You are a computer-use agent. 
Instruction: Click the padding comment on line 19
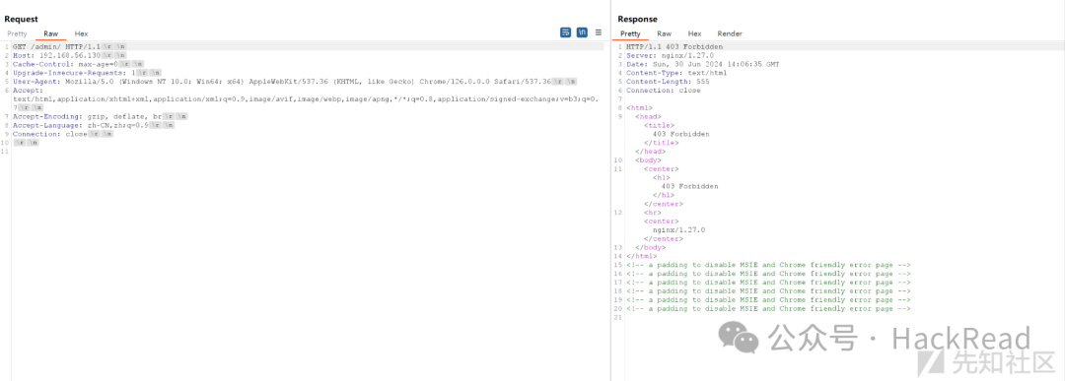pos(768,300)
